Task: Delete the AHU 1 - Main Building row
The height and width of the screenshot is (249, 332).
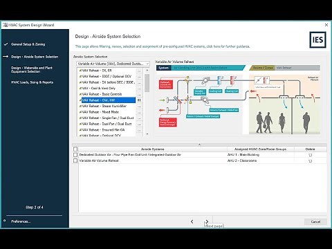Action: tap(310, 155)
